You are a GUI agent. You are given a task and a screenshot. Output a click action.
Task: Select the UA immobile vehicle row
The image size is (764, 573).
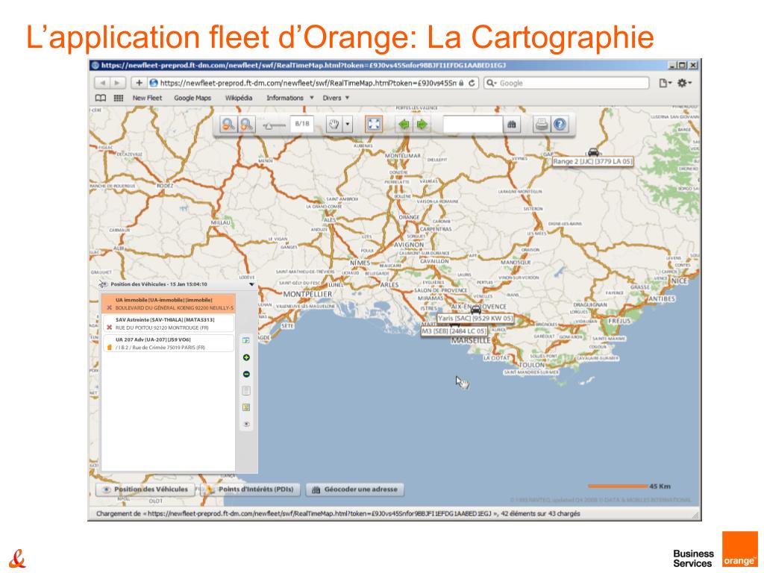(x=168, y=304)
